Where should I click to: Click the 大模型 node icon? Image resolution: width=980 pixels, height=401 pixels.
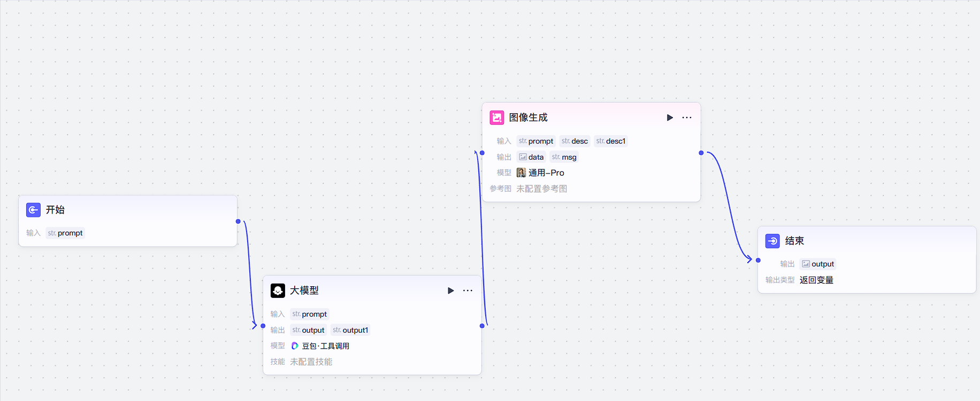[x=278, y=290]
